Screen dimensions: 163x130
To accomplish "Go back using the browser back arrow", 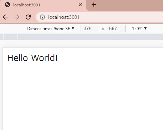I will [5, 17].
